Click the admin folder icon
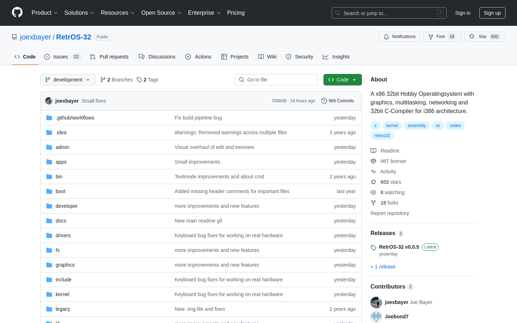 (49, 147)
